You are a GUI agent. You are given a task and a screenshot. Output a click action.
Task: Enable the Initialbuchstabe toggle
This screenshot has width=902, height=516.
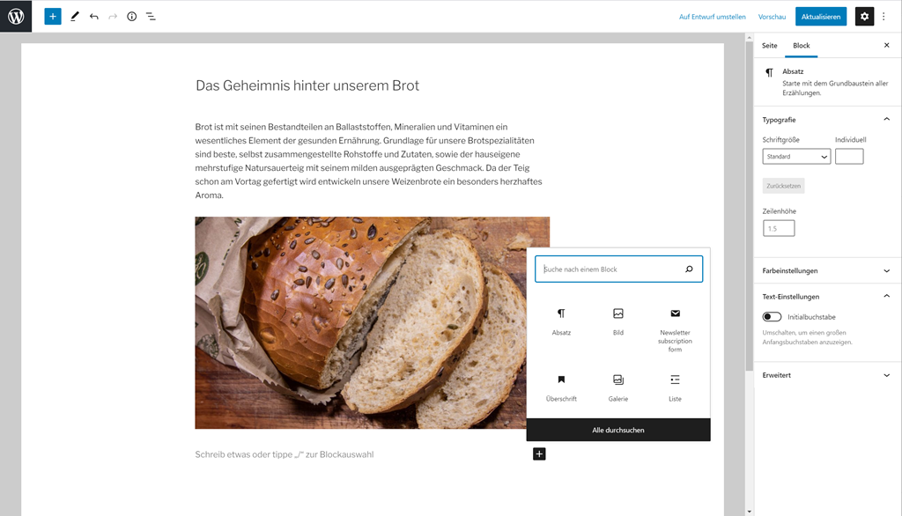tap(772, 317)
